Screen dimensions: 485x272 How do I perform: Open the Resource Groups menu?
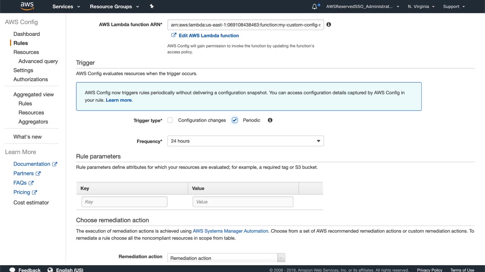pyautogui.click(x=114, y=6)
